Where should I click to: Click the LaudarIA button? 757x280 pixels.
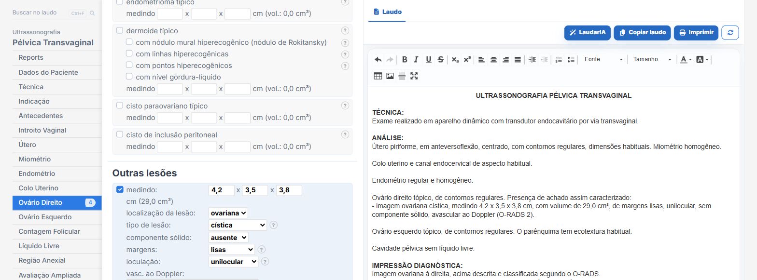[x=588, y=32]
